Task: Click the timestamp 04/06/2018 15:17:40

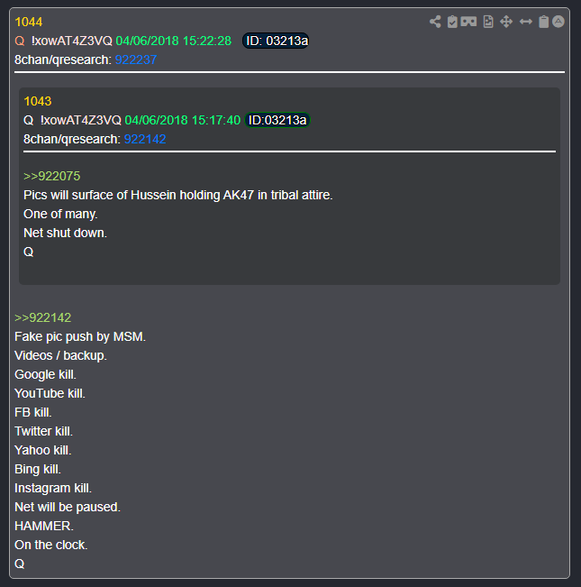Action: tap(183, 120)
